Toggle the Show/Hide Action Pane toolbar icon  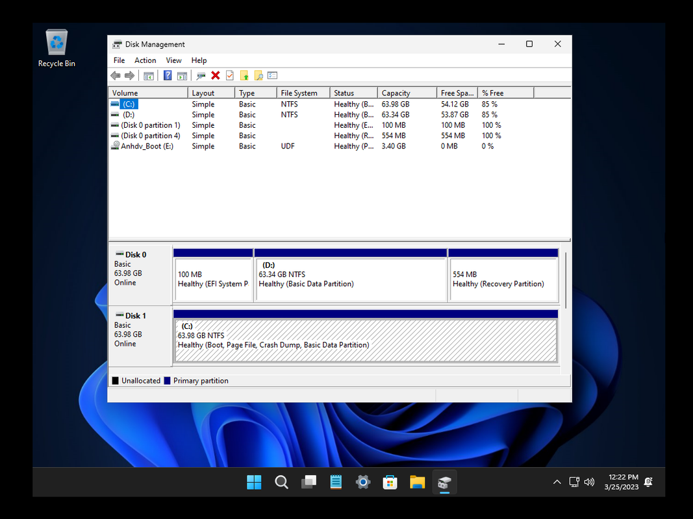tap(182, 76)
